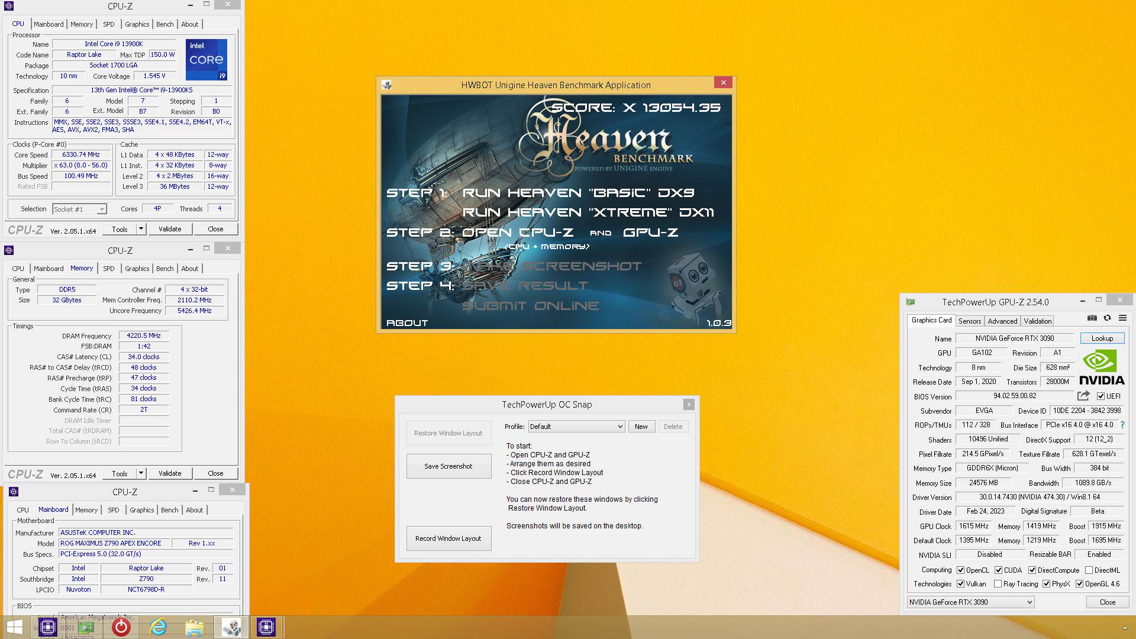
Task: Toggle the OpenGL 4.6 checkbox
Action: 1079,584
